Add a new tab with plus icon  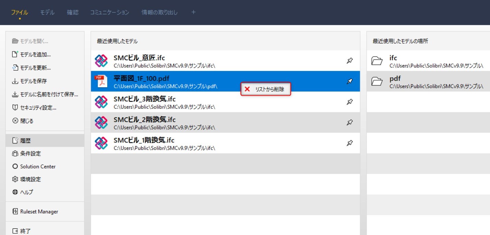pos(193,12)
